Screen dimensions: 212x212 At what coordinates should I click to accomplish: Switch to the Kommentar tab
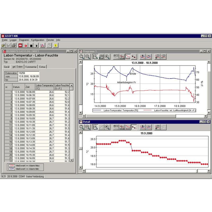click(31, 67)
